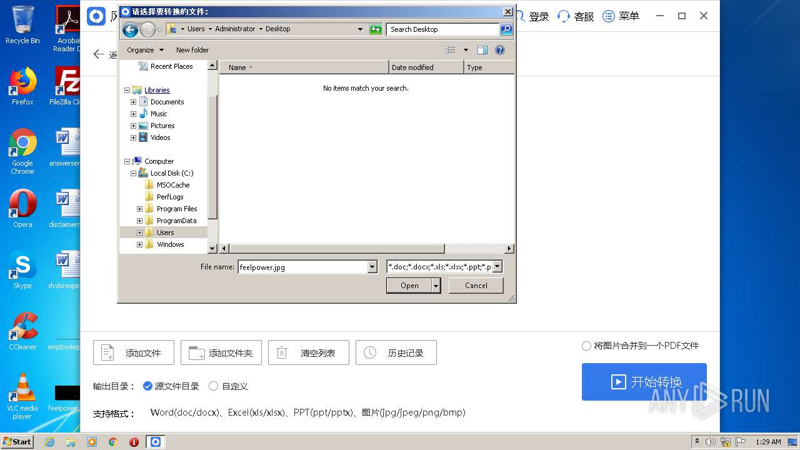Sort by the Date modified column header
This screenshot has width=800, height=450.
(426, 67)
